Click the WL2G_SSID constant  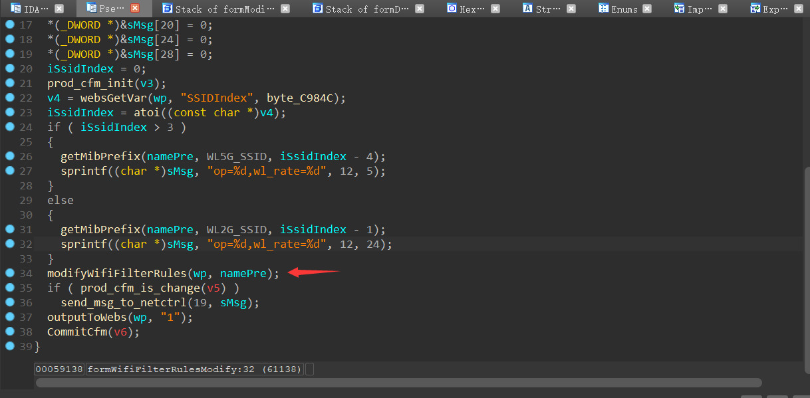(x=237, y=229)
